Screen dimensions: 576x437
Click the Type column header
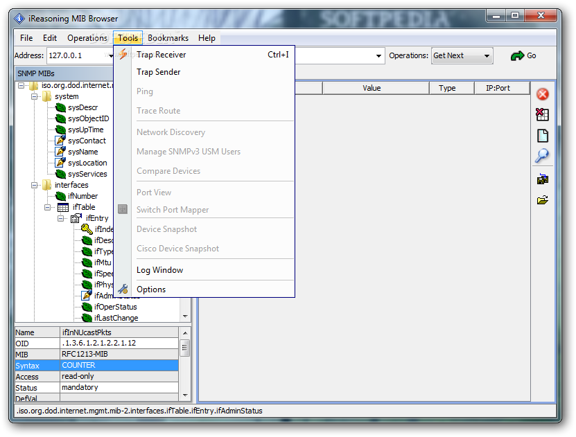point(452,88)
